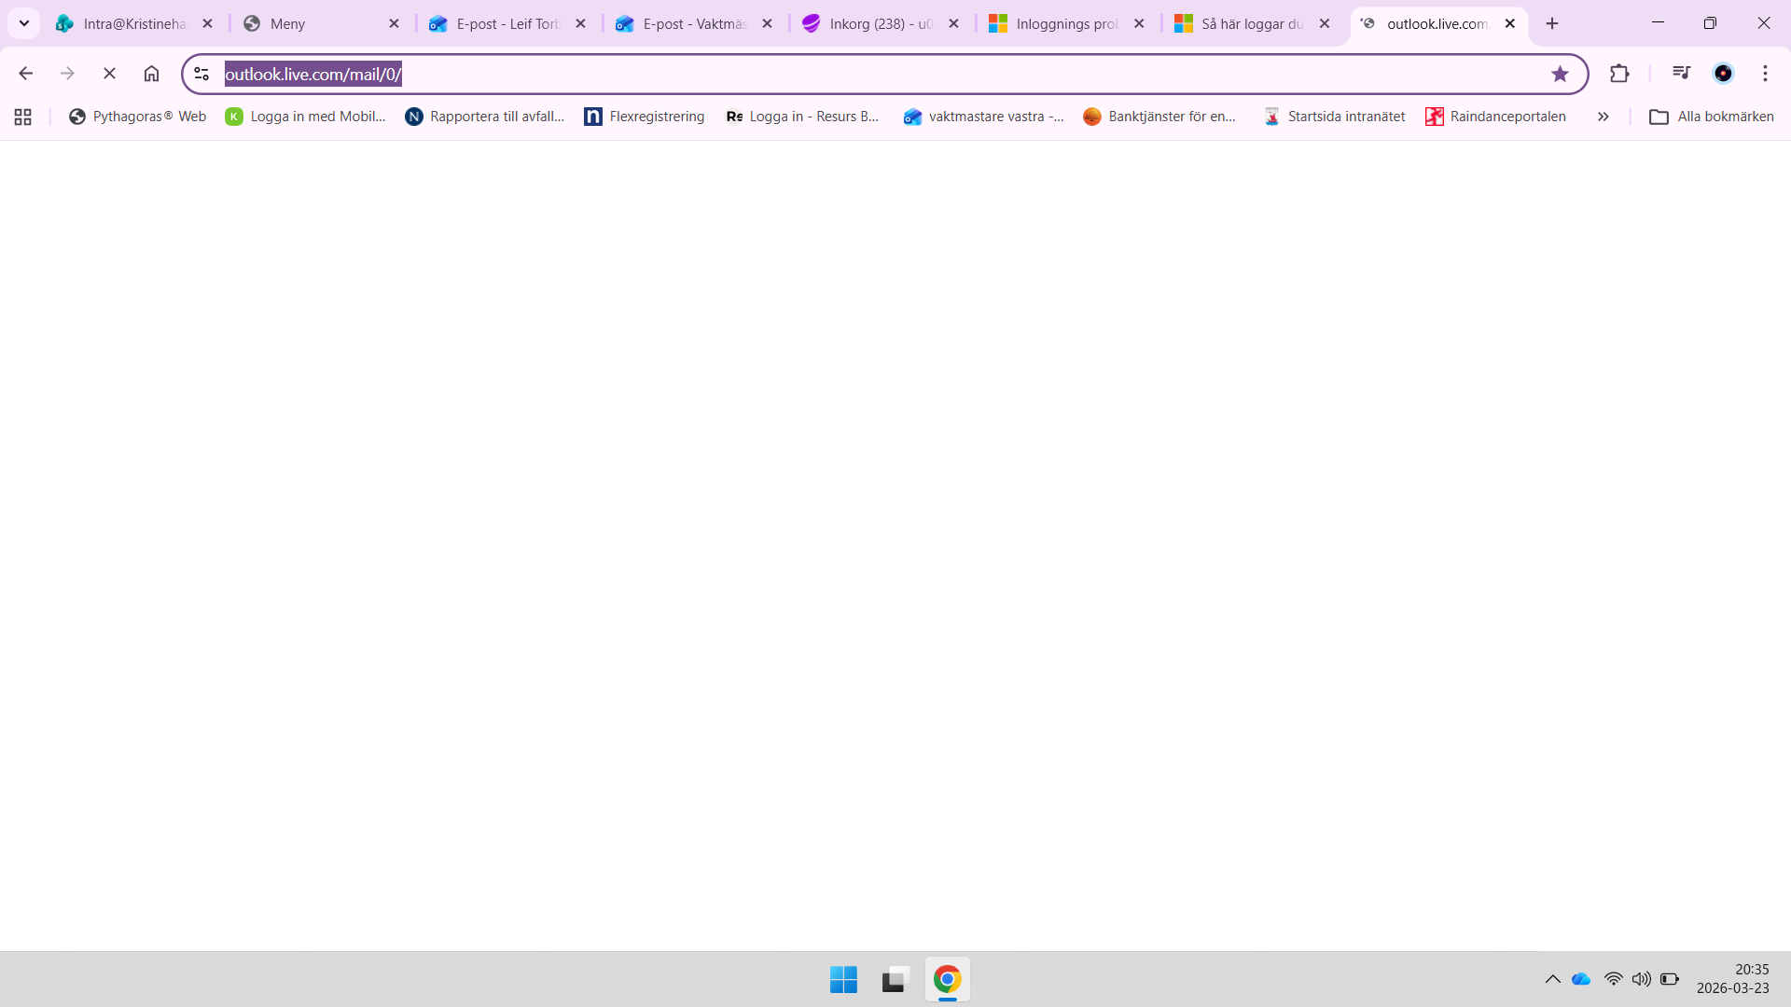Viewport: 1791px width, 1007px height.
Task: Expand hidden system tray icons
Action: click(1552, 979)
